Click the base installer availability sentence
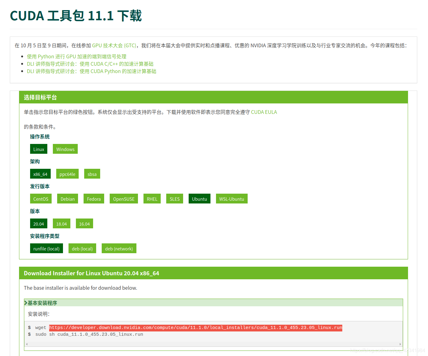This screenshot has width=428, height=356. [80, 288]
